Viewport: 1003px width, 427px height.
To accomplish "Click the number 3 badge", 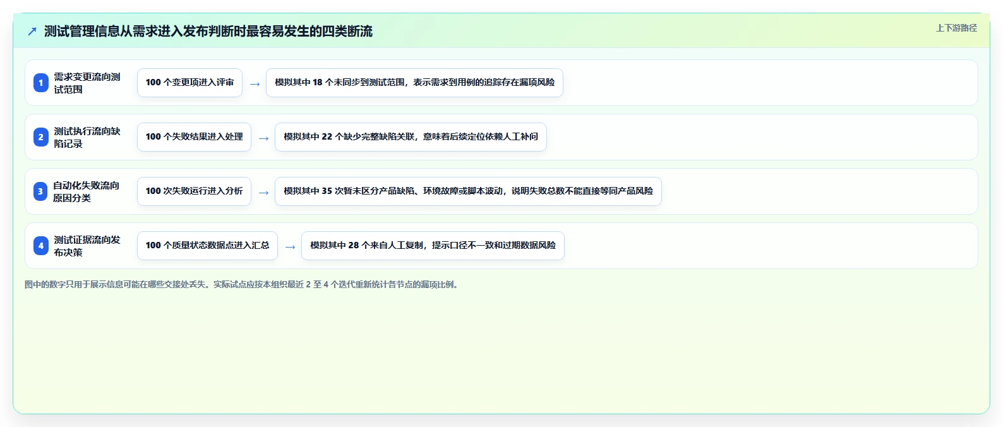I will (40, 191).
